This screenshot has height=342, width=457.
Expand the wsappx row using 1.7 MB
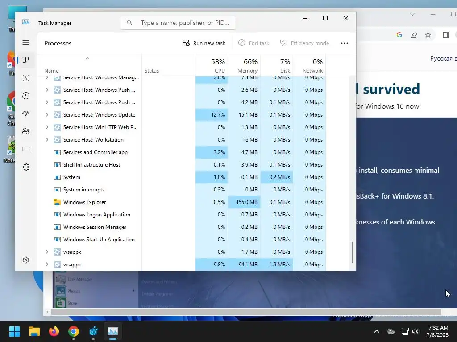click(x=47, y=252)
